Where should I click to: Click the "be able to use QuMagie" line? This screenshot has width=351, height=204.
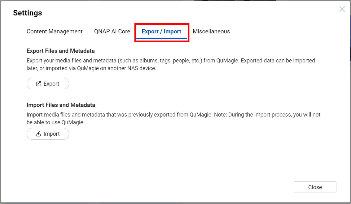[55, 122]
